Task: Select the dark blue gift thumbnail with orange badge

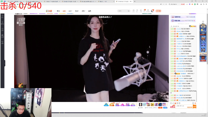Action: coord(160,105)
